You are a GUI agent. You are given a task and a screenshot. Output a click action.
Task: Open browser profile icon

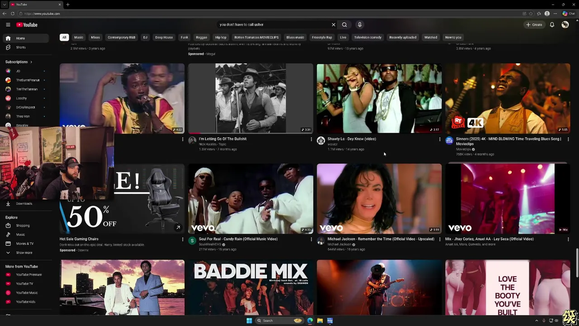click(x=547, y=14)
